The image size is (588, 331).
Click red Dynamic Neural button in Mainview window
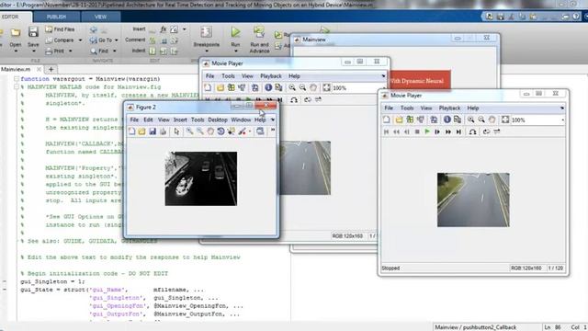(420, 80)
